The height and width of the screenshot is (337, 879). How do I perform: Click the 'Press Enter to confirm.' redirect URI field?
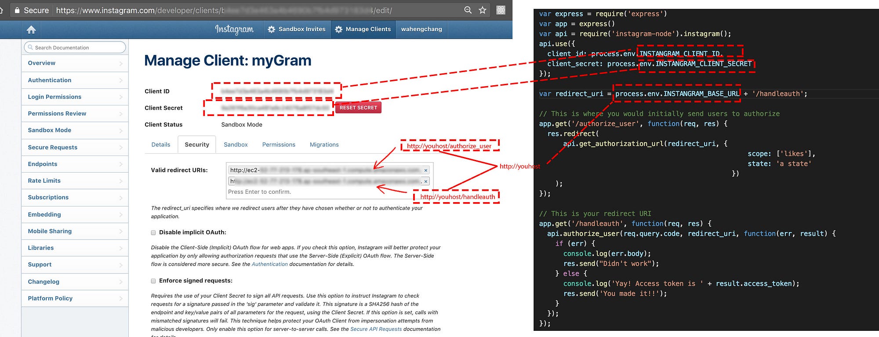[x=330, y=192]
